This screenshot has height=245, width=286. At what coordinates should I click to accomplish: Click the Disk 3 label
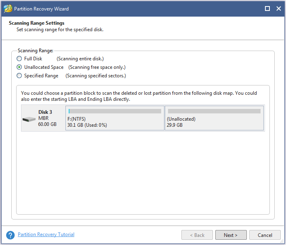coord(45,112)
